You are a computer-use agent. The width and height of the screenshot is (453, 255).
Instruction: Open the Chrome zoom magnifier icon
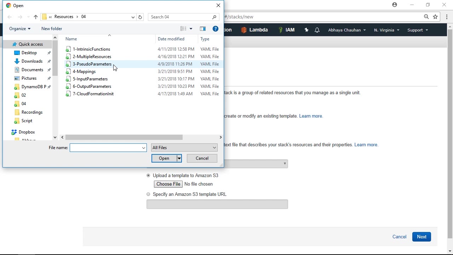click(x=426, y=17)
